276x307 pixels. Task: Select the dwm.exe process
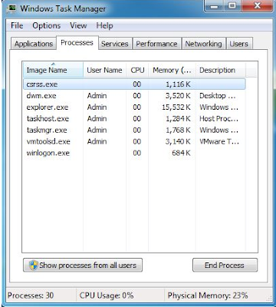pyautogui.click(x=134, y=96)
